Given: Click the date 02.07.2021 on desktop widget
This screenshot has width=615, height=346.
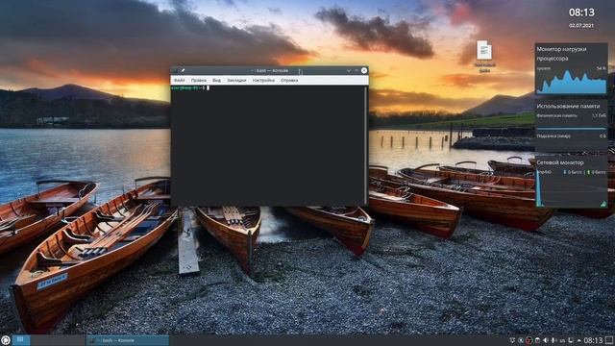Looking at the screenshot, I should tap(581, 26).
